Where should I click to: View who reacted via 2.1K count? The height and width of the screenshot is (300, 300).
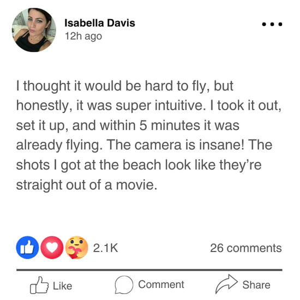[x=105, y=248]
